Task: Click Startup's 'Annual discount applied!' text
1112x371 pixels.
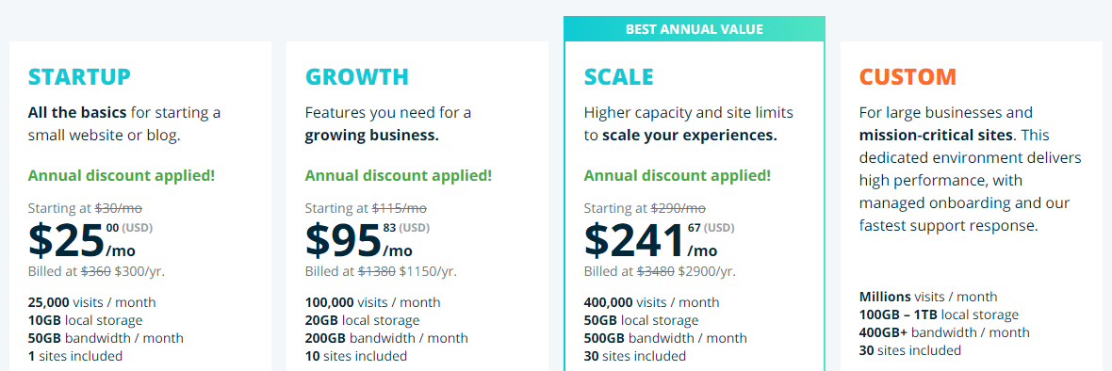Action: (x=122, y=175)
